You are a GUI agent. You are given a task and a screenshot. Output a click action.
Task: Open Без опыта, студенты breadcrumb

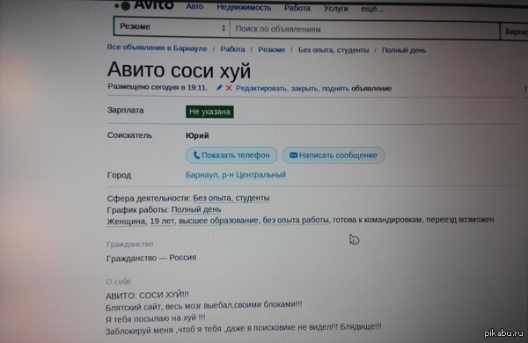click(x=333, y=50)
